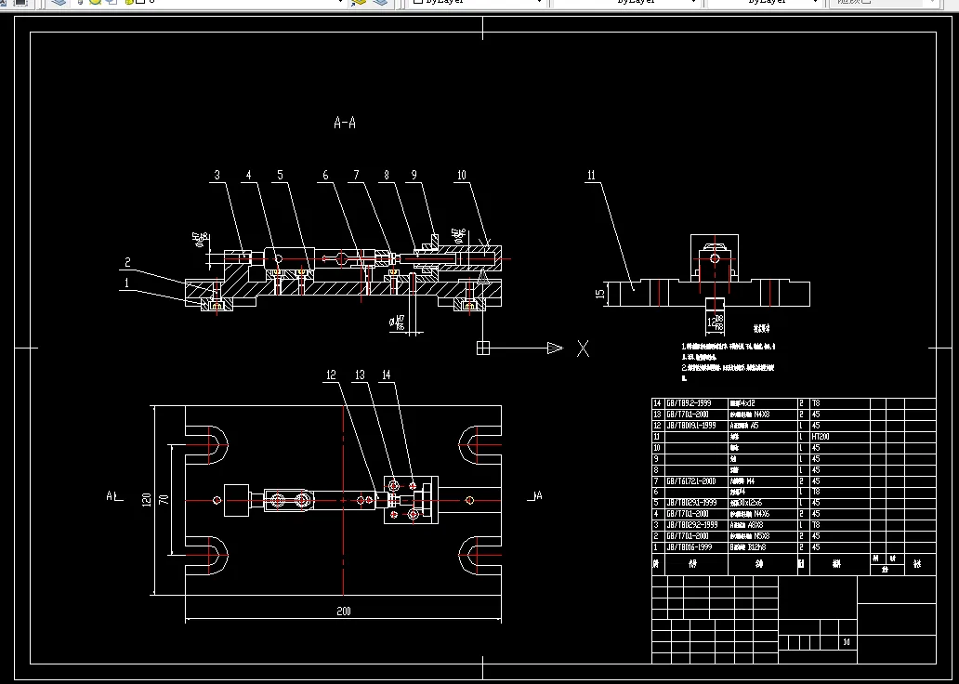Screen dimensions: 959x684
Task: Select balloon number 8 in section view
Action: pyautogui.click(x=387, y=175)
